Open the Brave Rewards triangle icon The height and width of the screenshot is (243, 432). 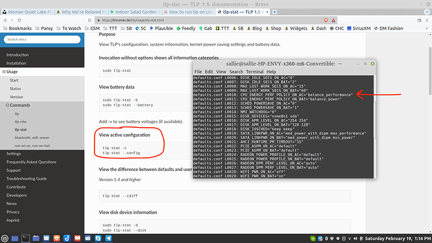tap(333, 20)
